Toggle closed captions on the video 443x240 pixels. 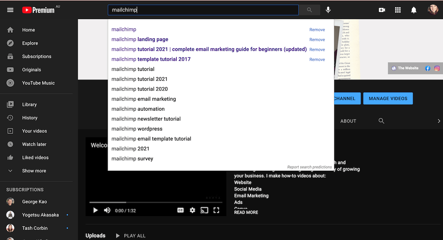pos(180,210)
